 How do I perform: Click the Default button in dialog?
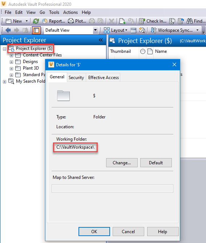tap(156, 163)
